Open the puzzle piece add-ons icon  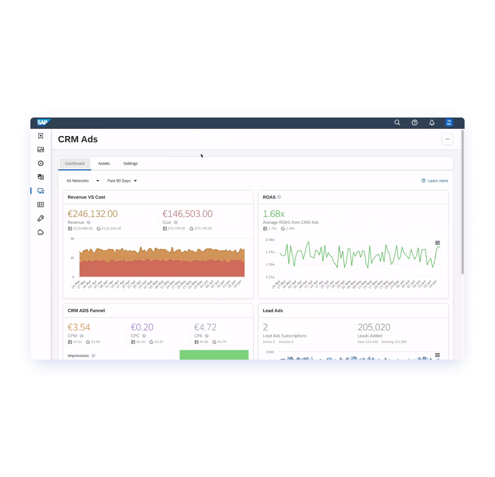(x=41, y=232)
